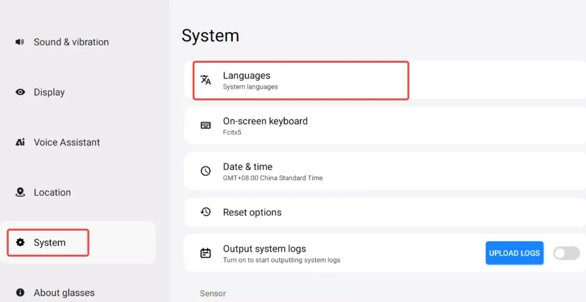This screenshot has height=302, width=586.
Task: Click the gear icon beside System
Action: pyautogui.click(x=20, y=243)
